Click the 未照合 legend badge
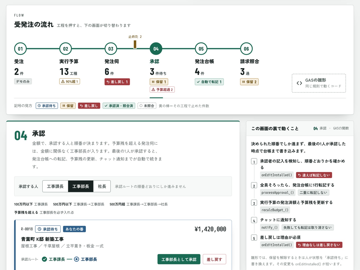Viewport: 360px width, 270px height. click(x=147, y=106)
